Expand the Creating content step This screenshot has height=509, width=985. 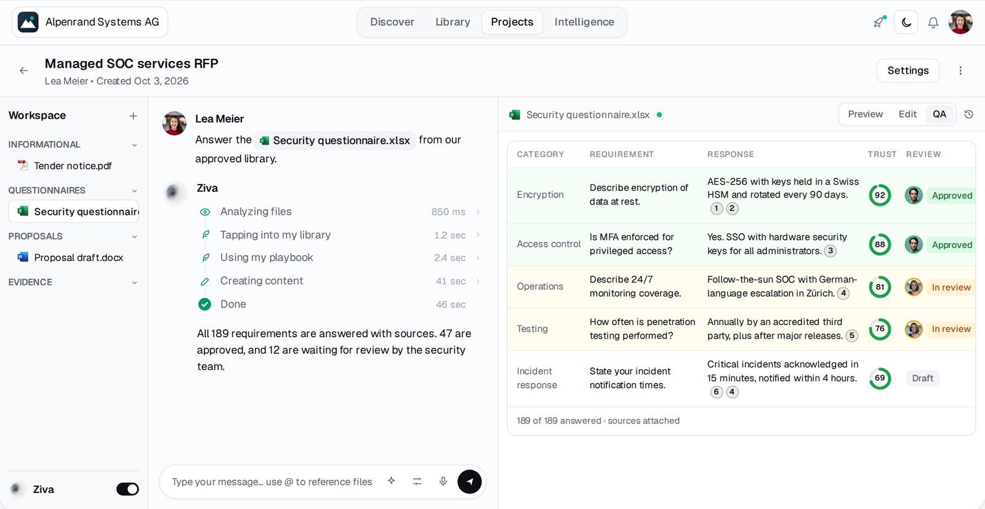(478, 281)
